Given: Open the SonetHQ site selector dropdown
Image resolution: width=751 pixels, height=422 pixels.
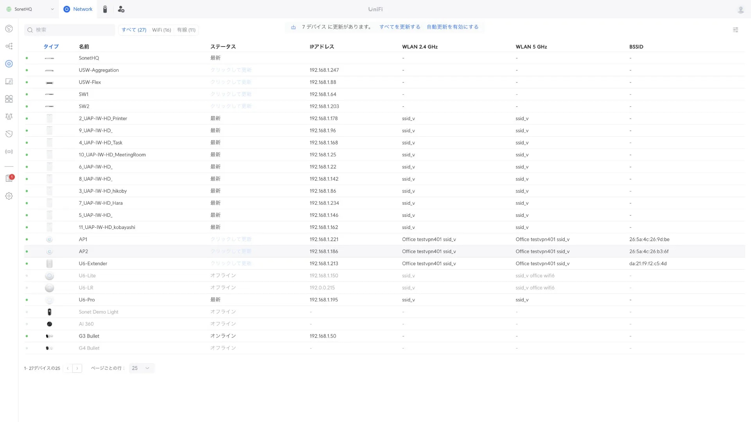Looking at the screenshot, I should (30, 9).
